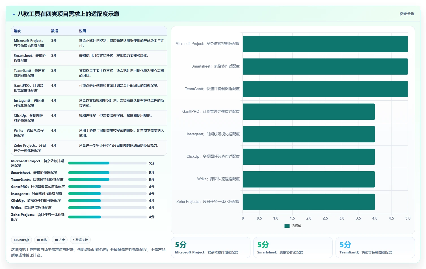Screen dimensions: 426x269
Task: Click the ClickUp chart bar
Action: click(x=309, y=157)
